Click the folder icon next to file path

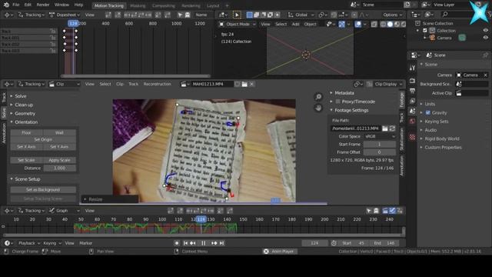tap(385, 128)
